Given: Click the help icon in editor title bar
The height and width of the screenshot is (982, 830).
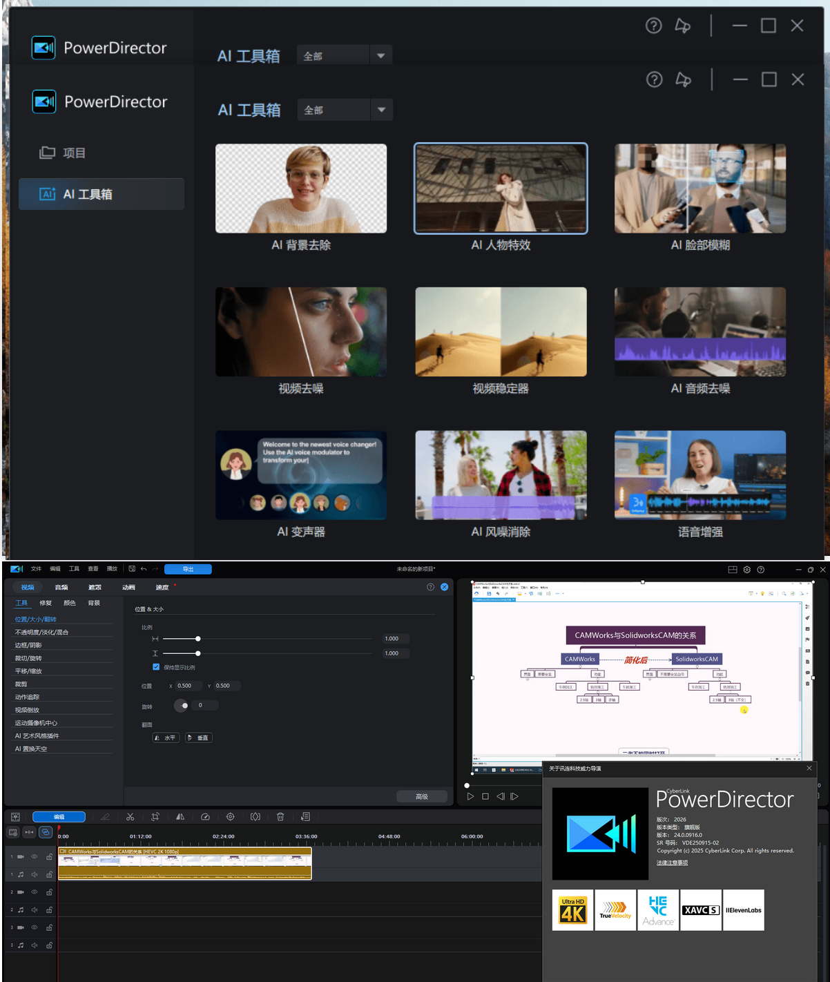Looking at the screenshot, I should click(x=760, y=570).
